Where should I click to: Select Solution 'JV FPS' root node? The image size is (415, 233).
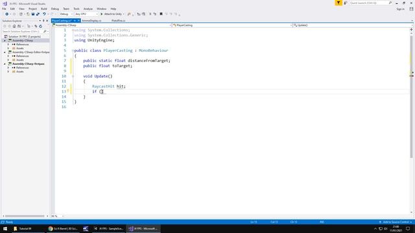25,37
